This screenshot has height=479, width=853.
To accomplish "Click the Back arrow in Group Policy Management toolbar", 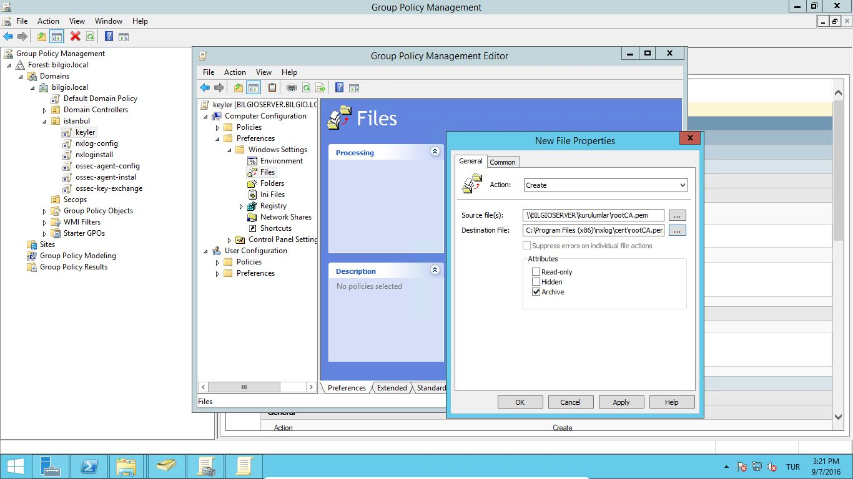I will pos(8,37).
